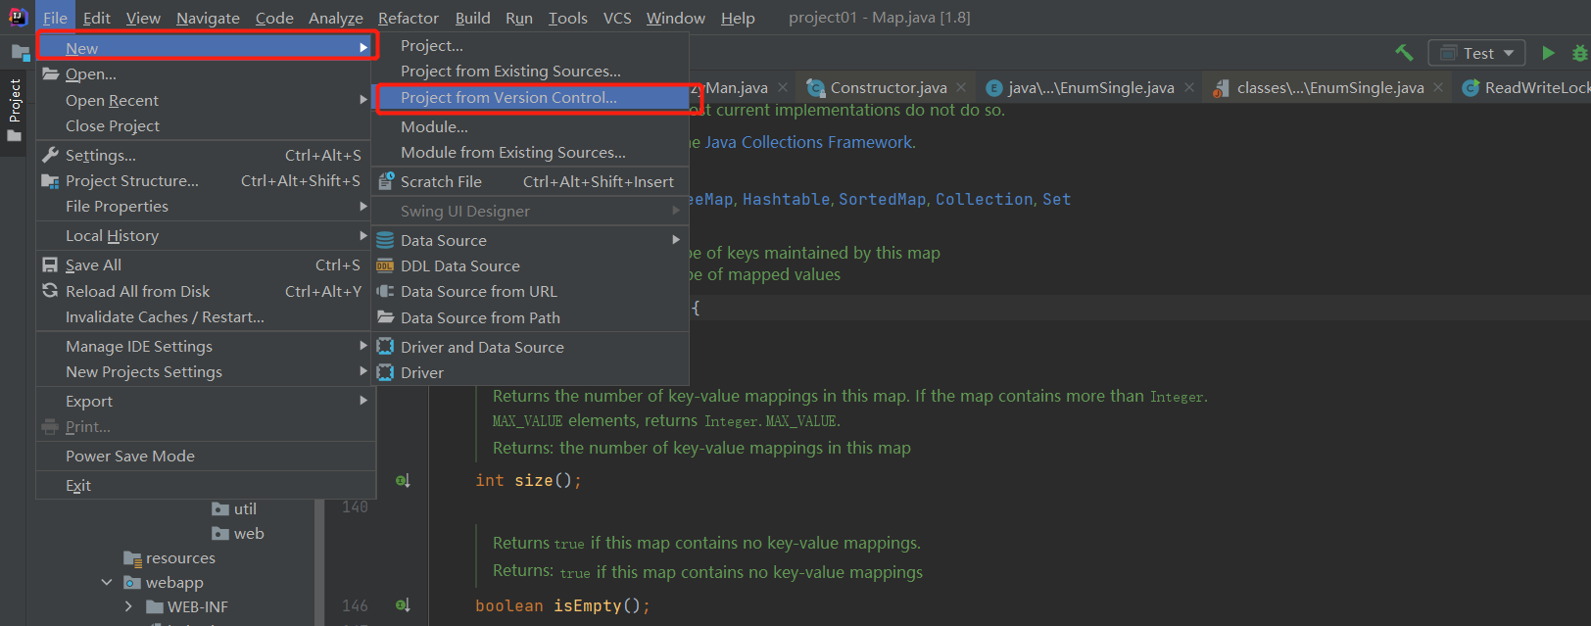Screen dimensions: 1591x626
Task: Open the Navigate menu
Action: pyautogui.click(x=208, y=18)
